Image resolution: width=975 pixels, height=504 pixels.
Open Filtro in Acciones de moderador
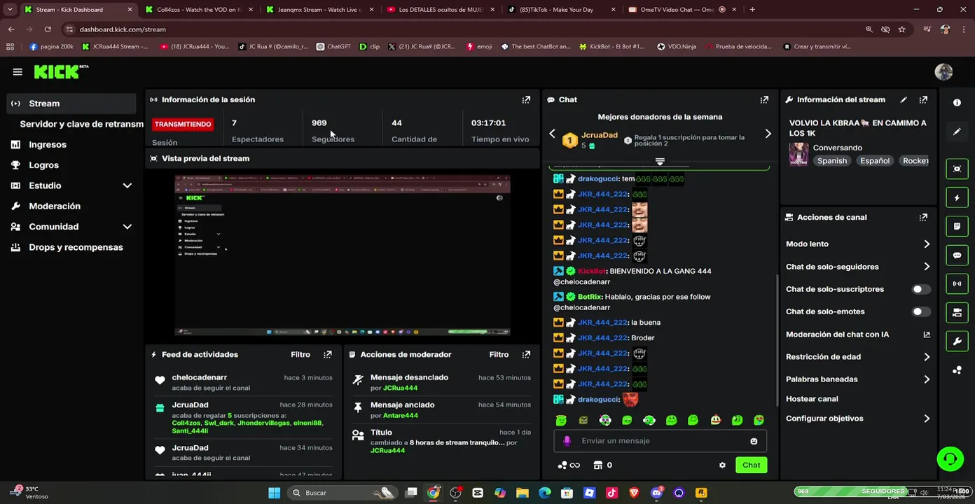click(499, 355)
